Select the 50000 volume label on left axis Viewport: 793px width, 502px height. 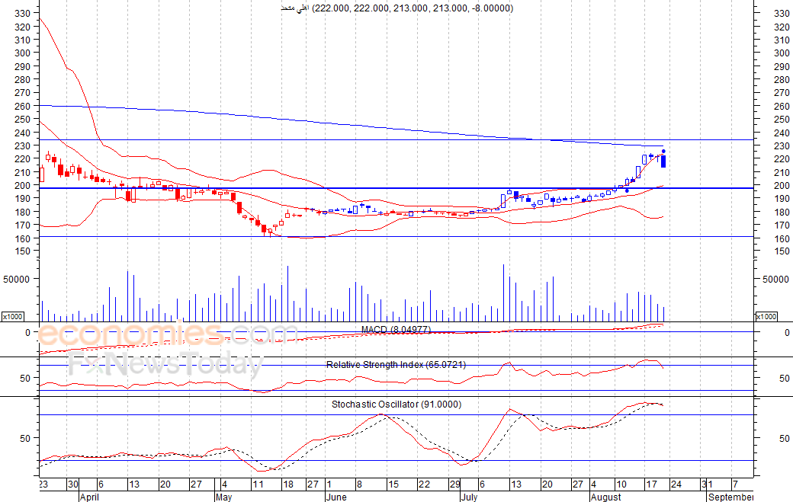click(x=18, y=280)
